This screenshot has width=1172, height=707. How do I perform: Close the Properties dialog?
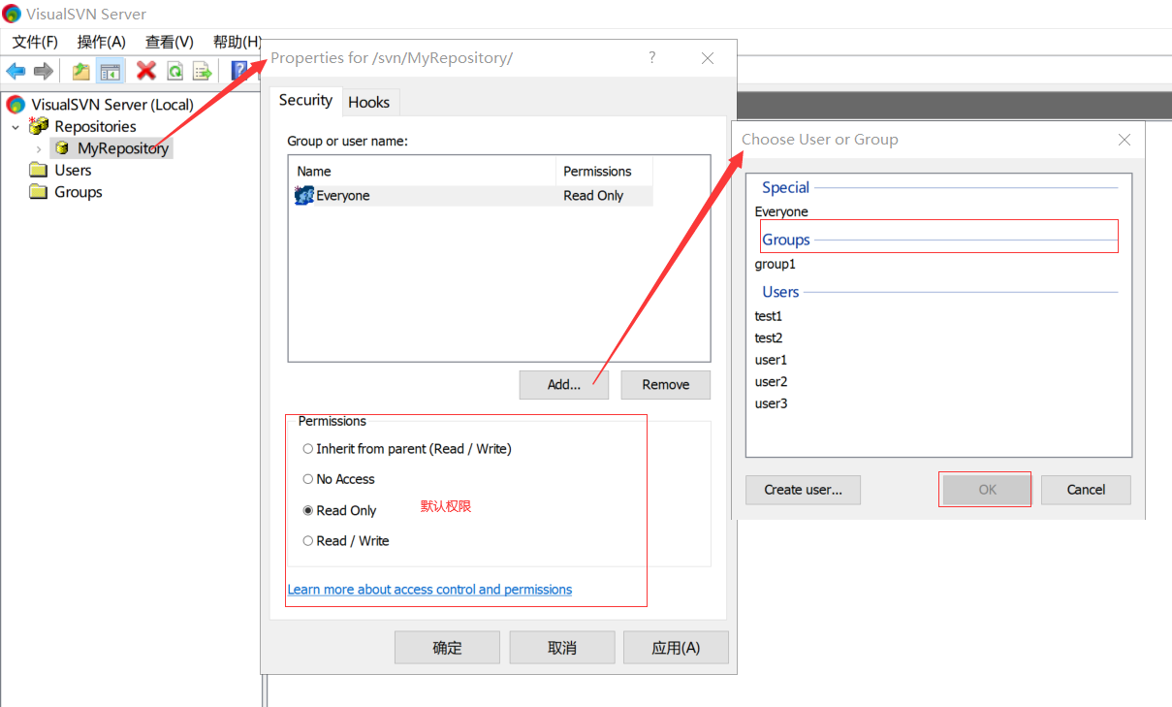pos(708,58)
